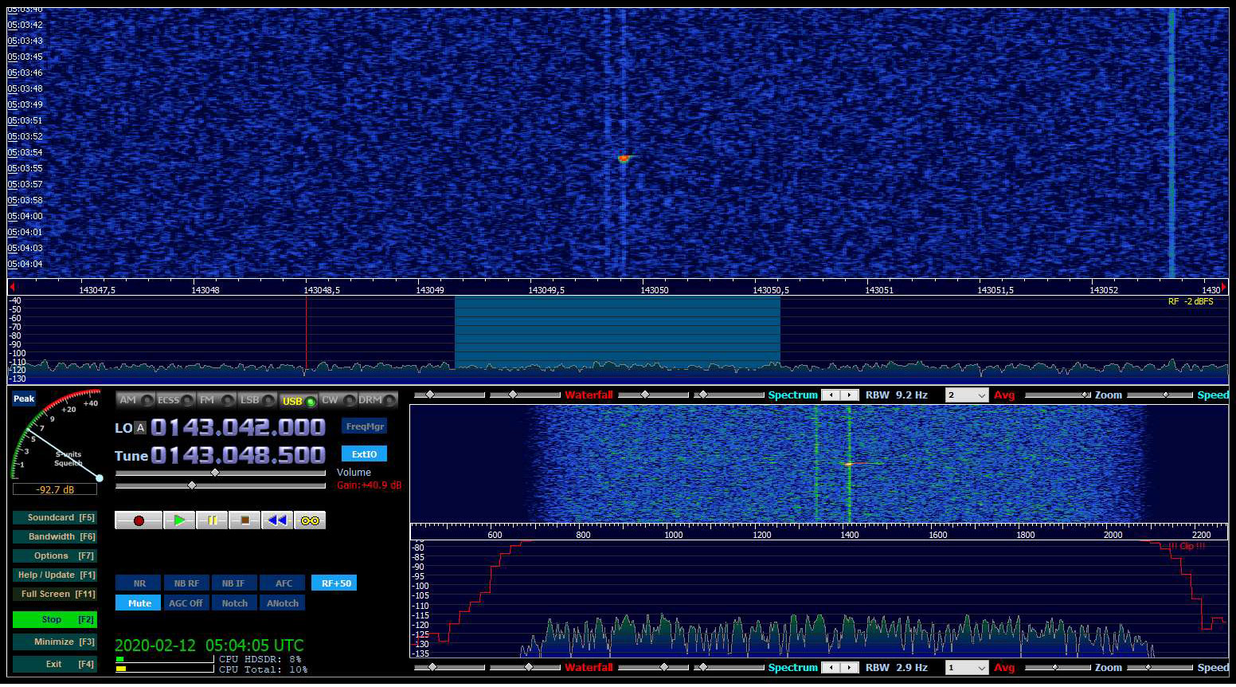The height and width of the screenshot is (687, 1236).
Task: Select AM demodulation mode
Action: click(x=135, y=400)
